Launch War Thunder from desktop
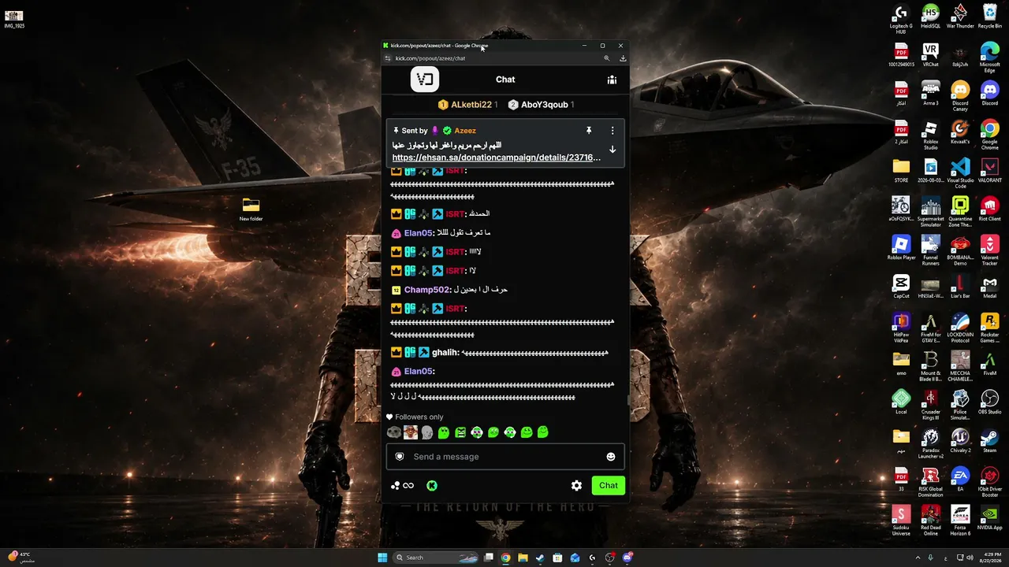This screenshot has height=567, width=1009. (x=960, y=17)
